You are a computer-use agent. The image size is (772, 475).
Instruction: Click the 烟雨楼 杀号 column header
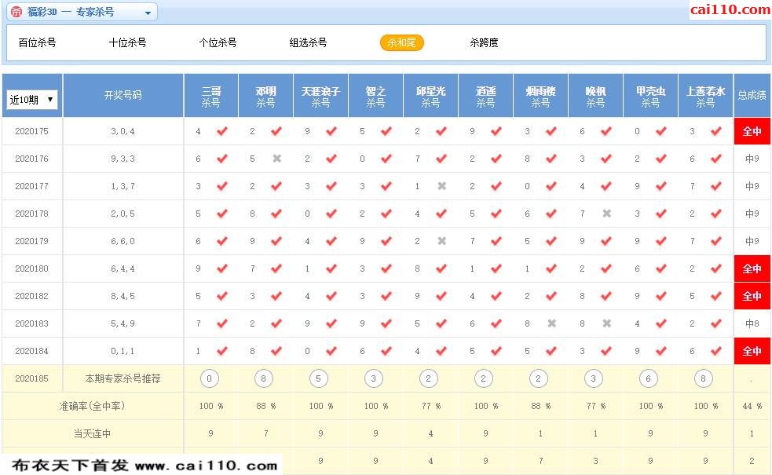pos(540,96)
